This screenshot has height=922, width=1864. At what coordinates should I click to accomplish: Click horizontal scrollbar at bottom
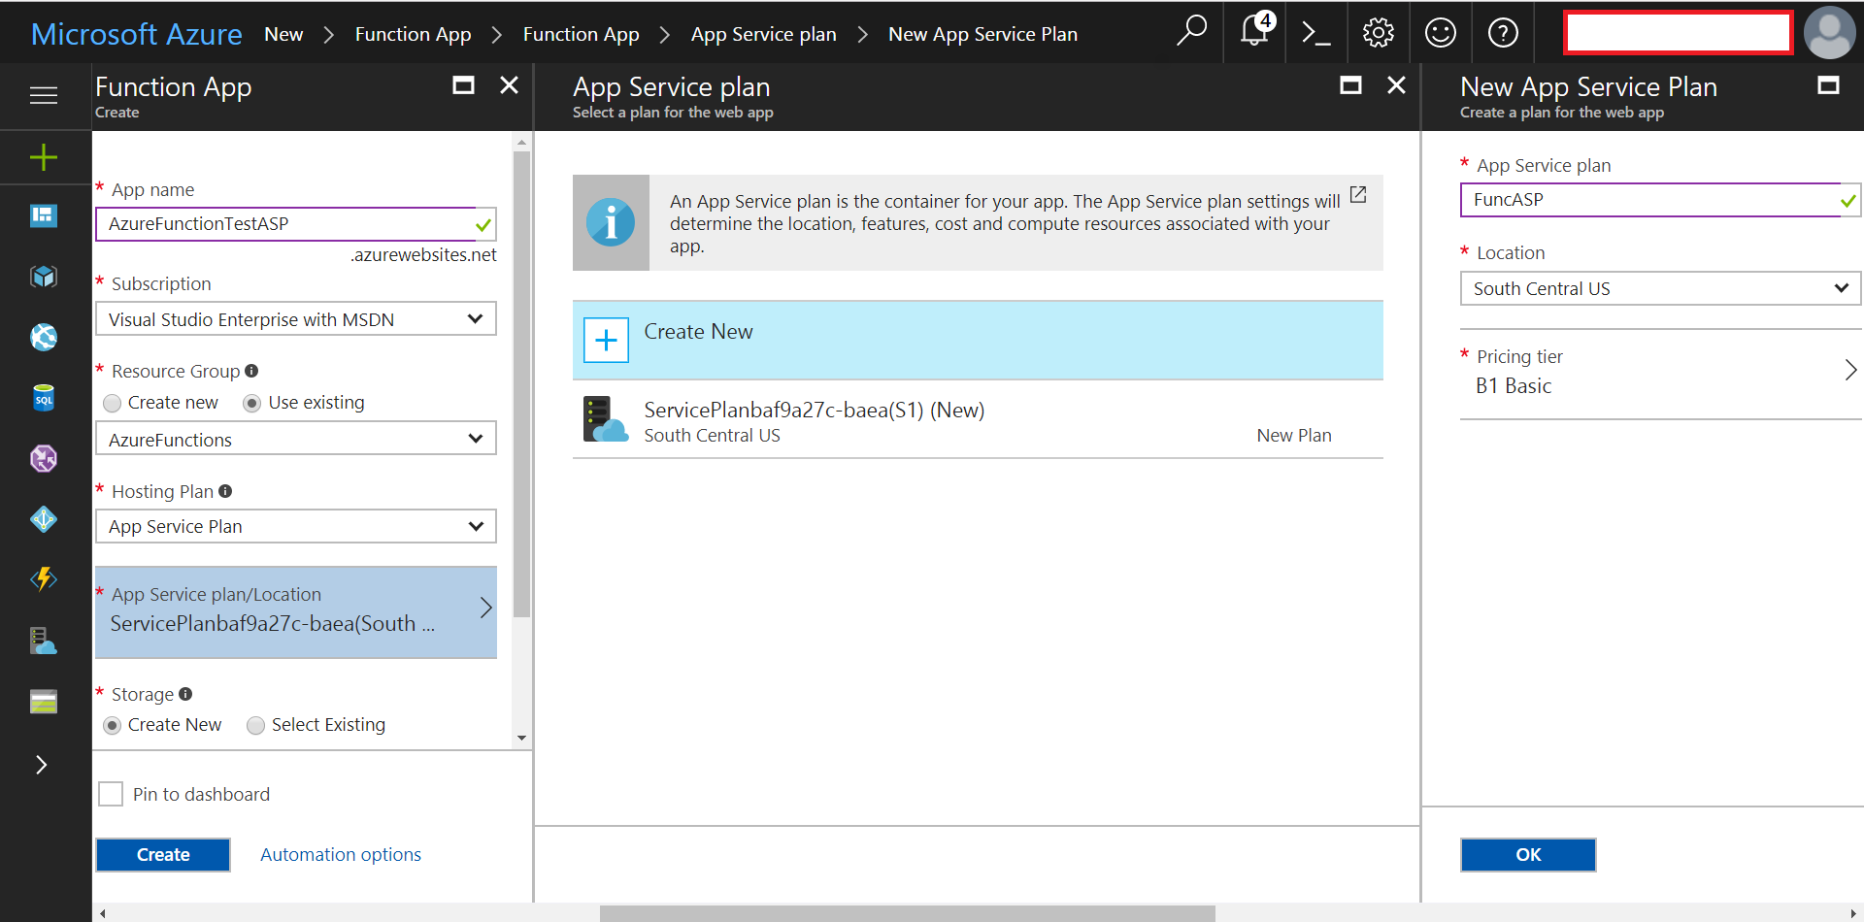(x=907, y=913)
